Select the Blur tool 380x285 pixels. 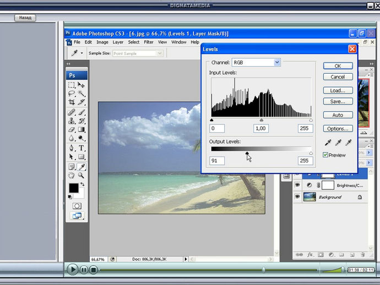coord(72,138)
